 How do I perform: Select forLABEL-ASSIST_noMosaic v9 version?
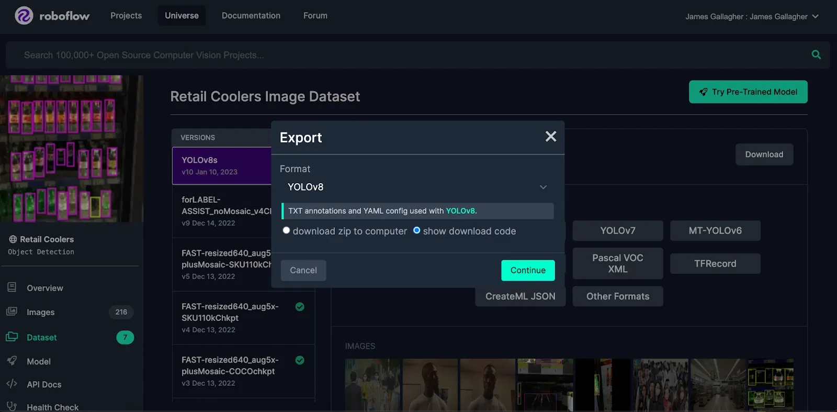pyautogui.click(x=222, y=211)
